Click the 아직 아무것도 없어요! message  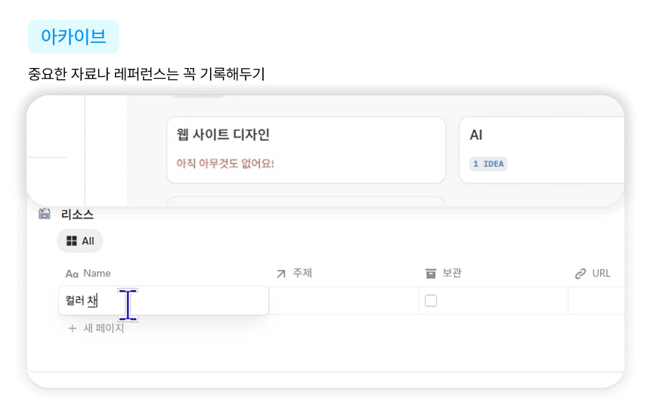tap(224, 163)
